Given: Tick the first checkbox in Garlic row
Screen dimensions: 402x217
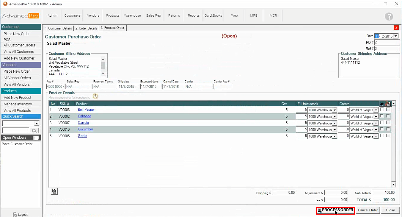Looking at the screenshot, I should tap(382, 135).
